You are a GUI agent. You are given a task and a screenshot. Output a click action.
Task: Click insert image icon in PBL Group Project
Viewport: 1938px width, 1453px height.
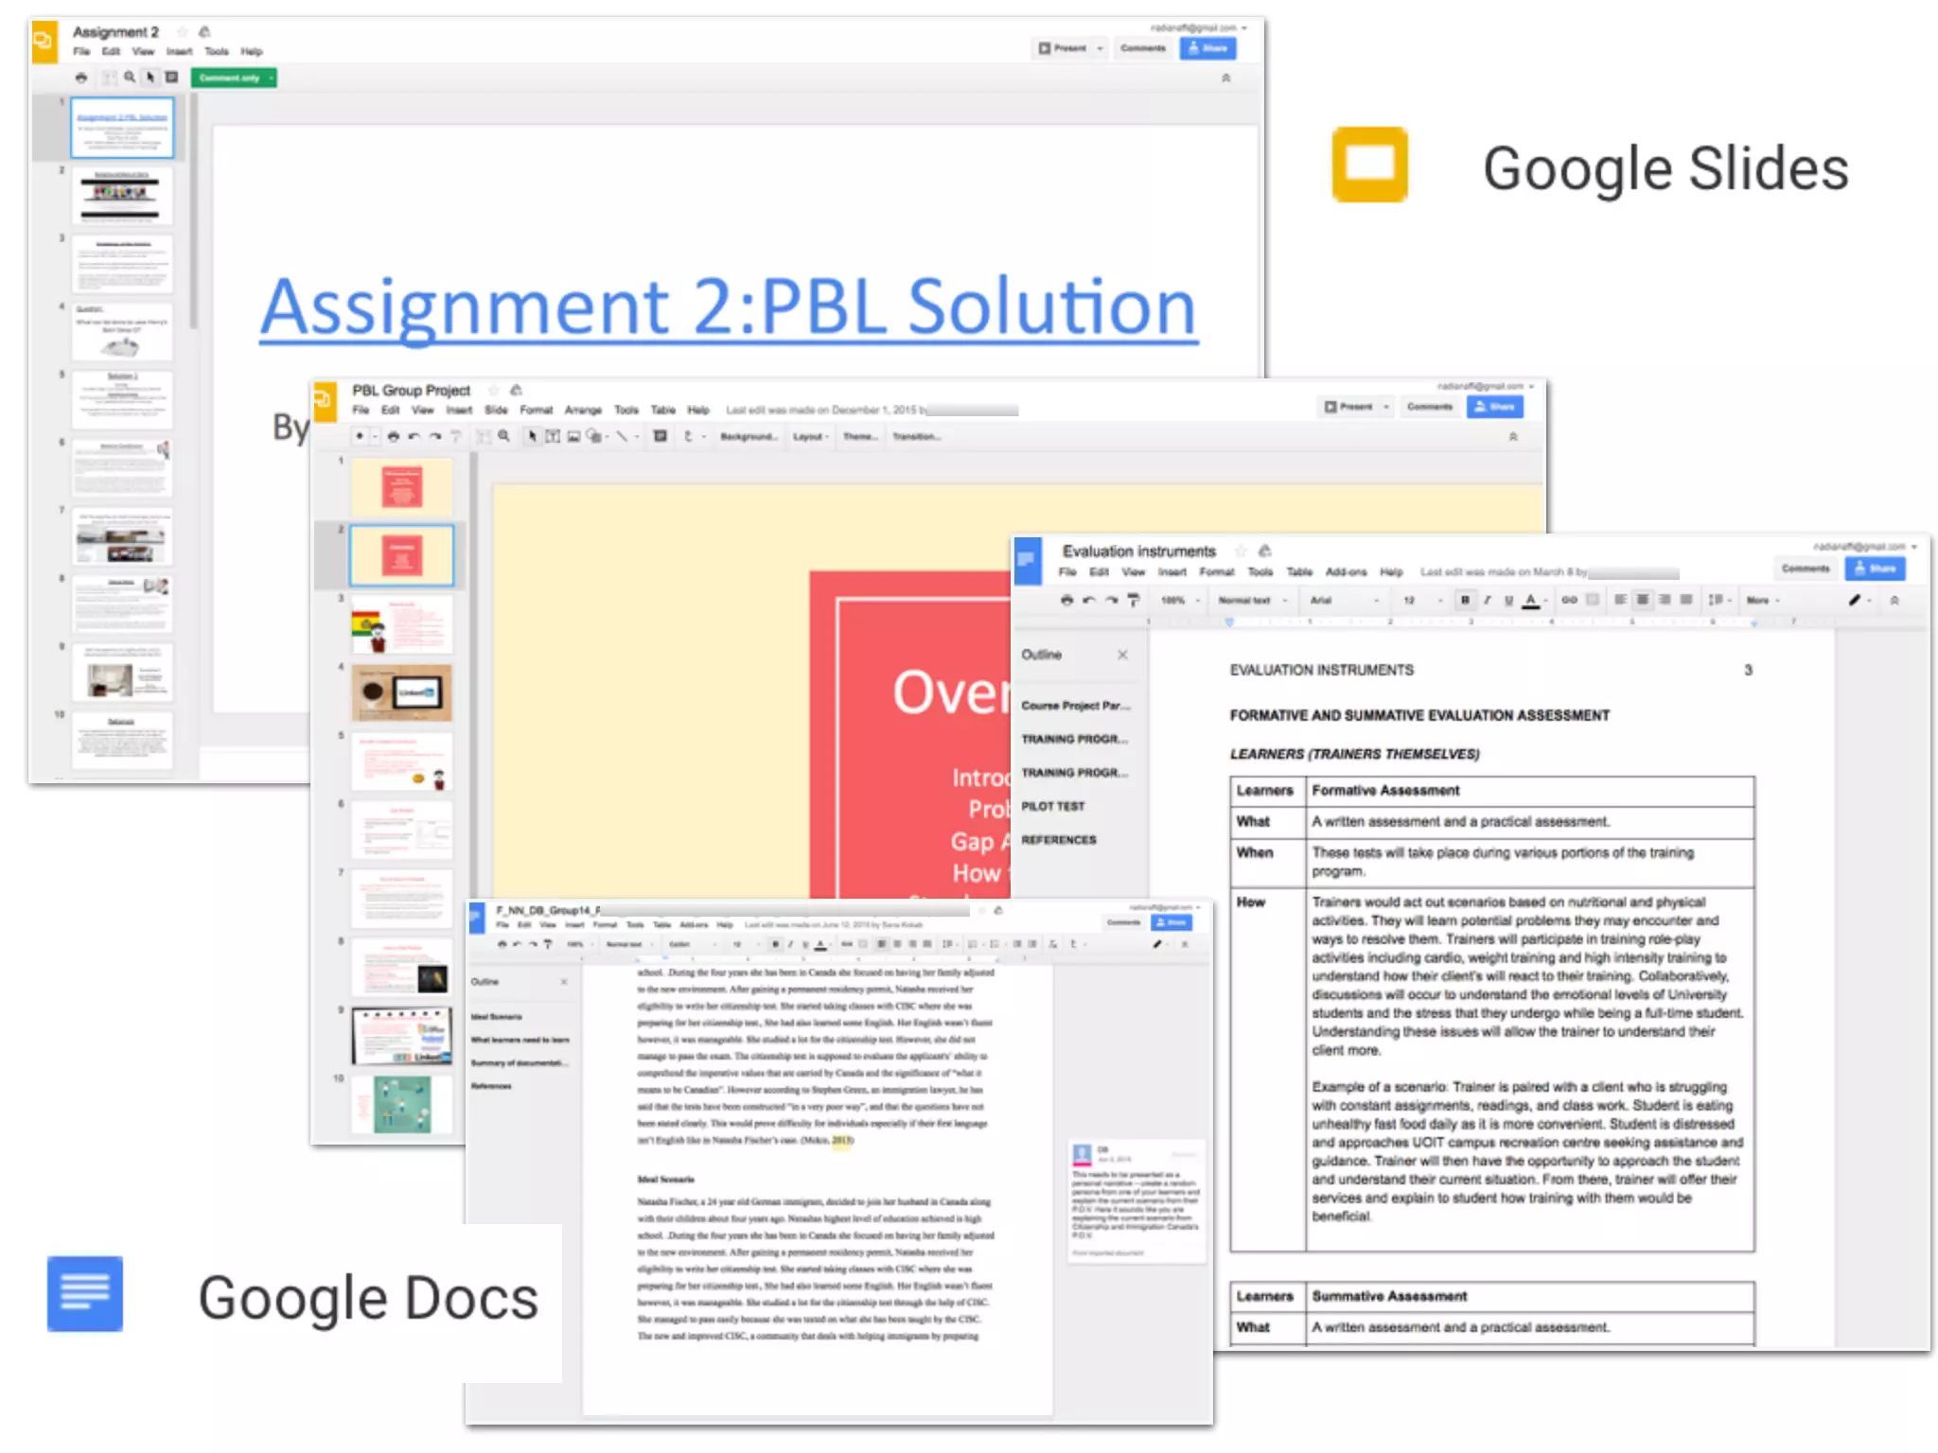coord(573,436)
